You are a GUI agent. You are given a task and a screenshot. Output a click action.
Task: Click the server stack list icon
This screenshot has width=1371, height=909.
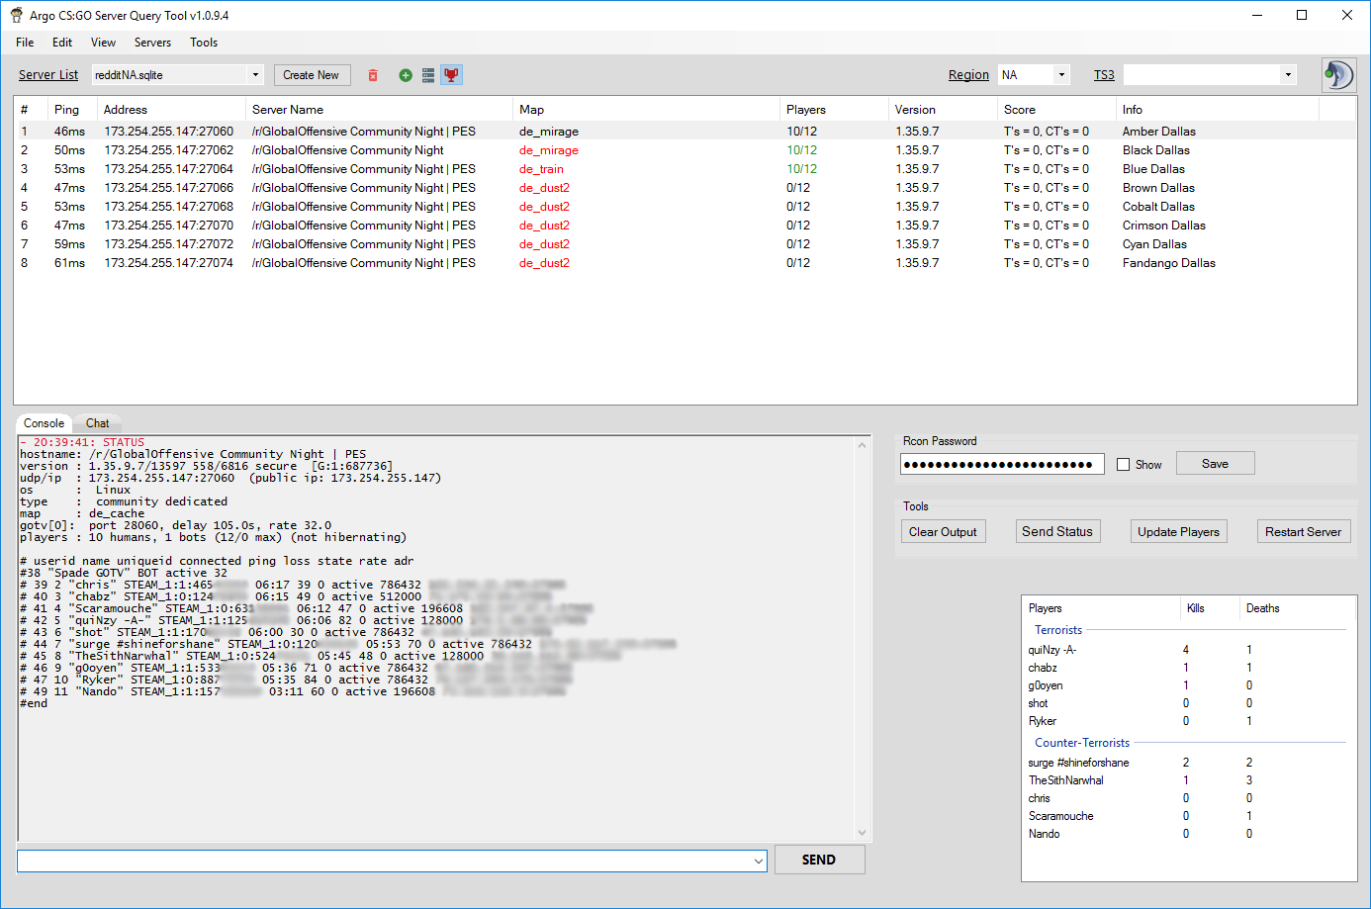pyautogui.click(x=428, y=75)
